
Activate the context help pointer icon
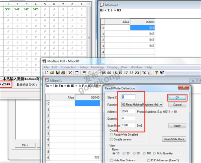click(162, 73)
